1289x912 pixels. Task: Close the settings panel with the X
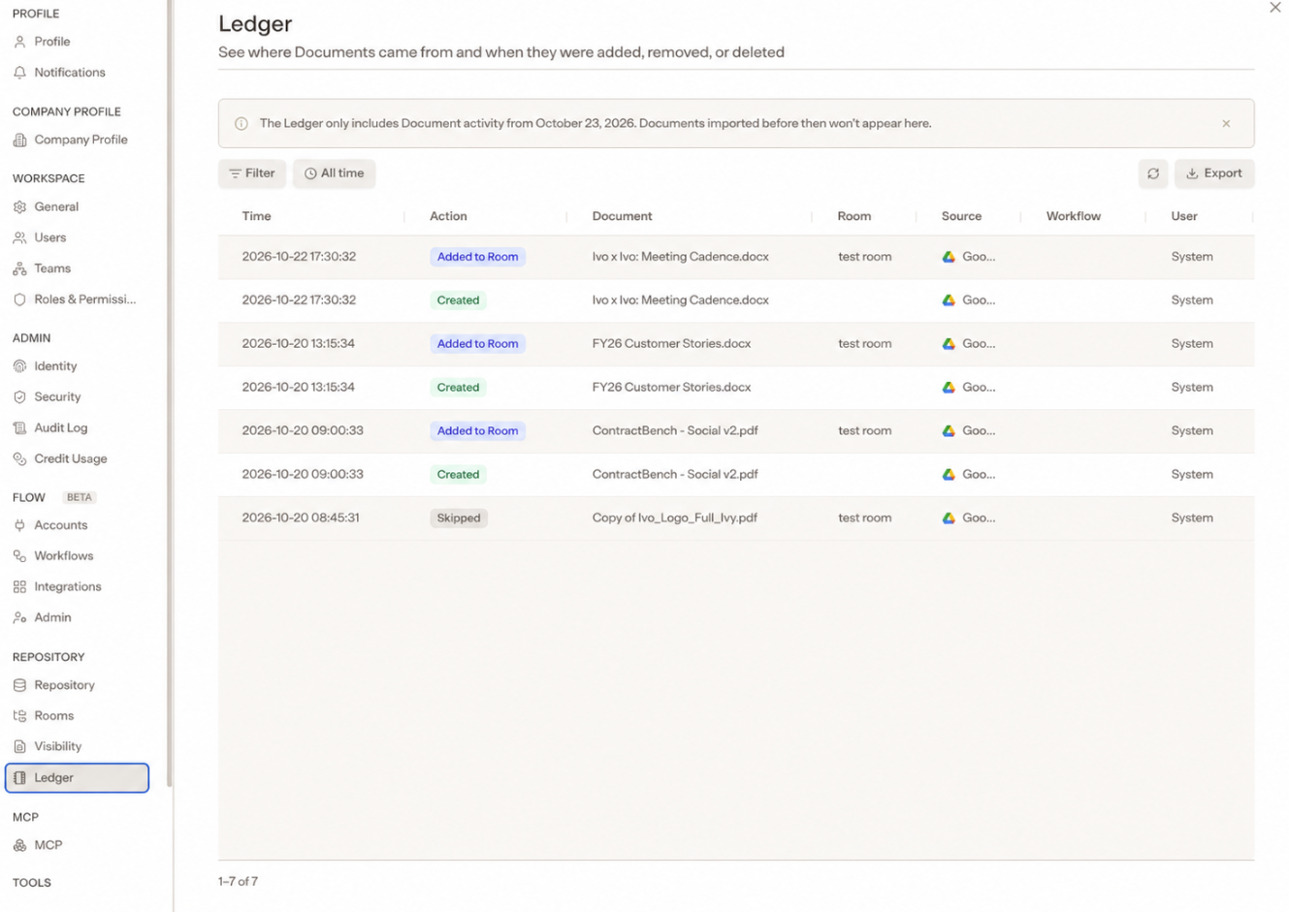point(1275,8)
